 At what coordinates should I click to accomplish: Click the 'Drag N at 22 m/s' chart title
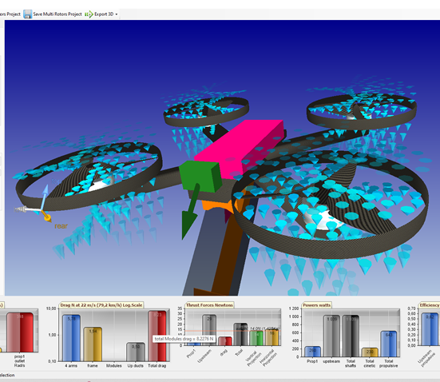(x=101, y=305)
